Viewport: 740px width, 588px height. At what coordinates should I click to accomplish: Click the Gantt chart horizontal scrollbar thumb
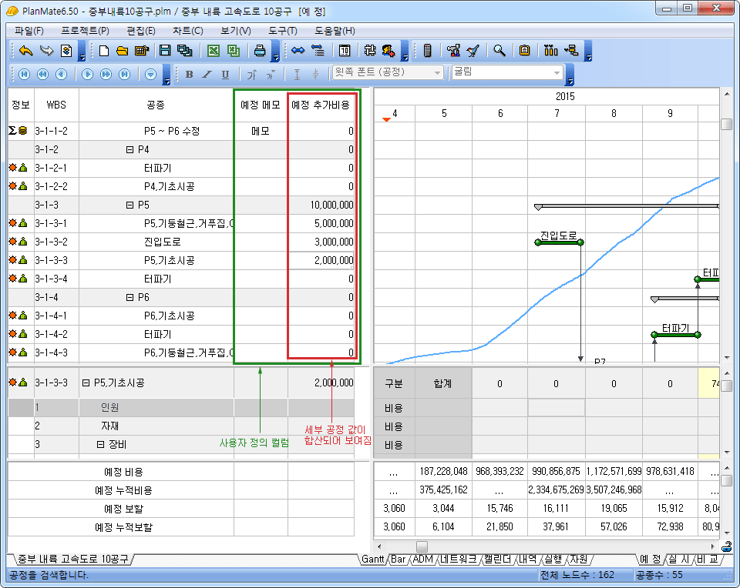422,546
